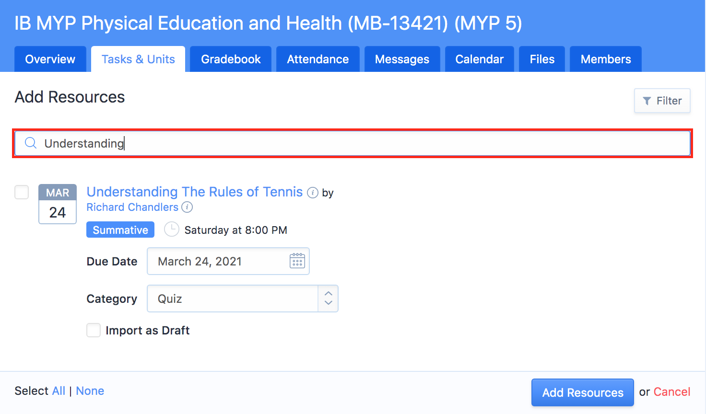
Task: Open the calendar picker icon for Due Date
Action: (x=297, y=261)
